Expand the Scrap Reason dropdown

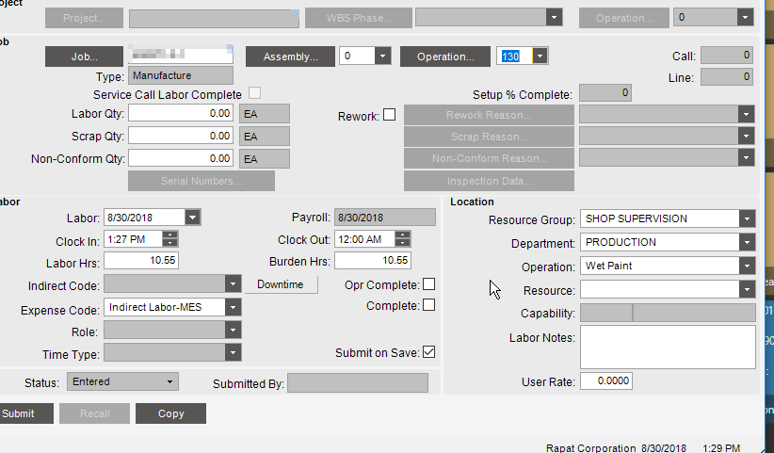(x=747, y=137)
